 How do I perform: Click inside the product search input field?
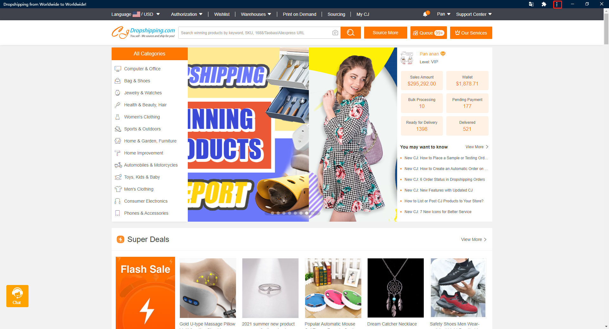[254, 33]
